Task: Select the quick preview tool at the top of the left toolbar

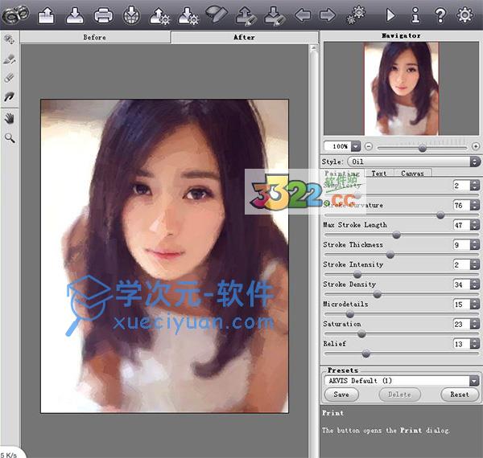Action: pyautogui.click(x=9, y=39)
